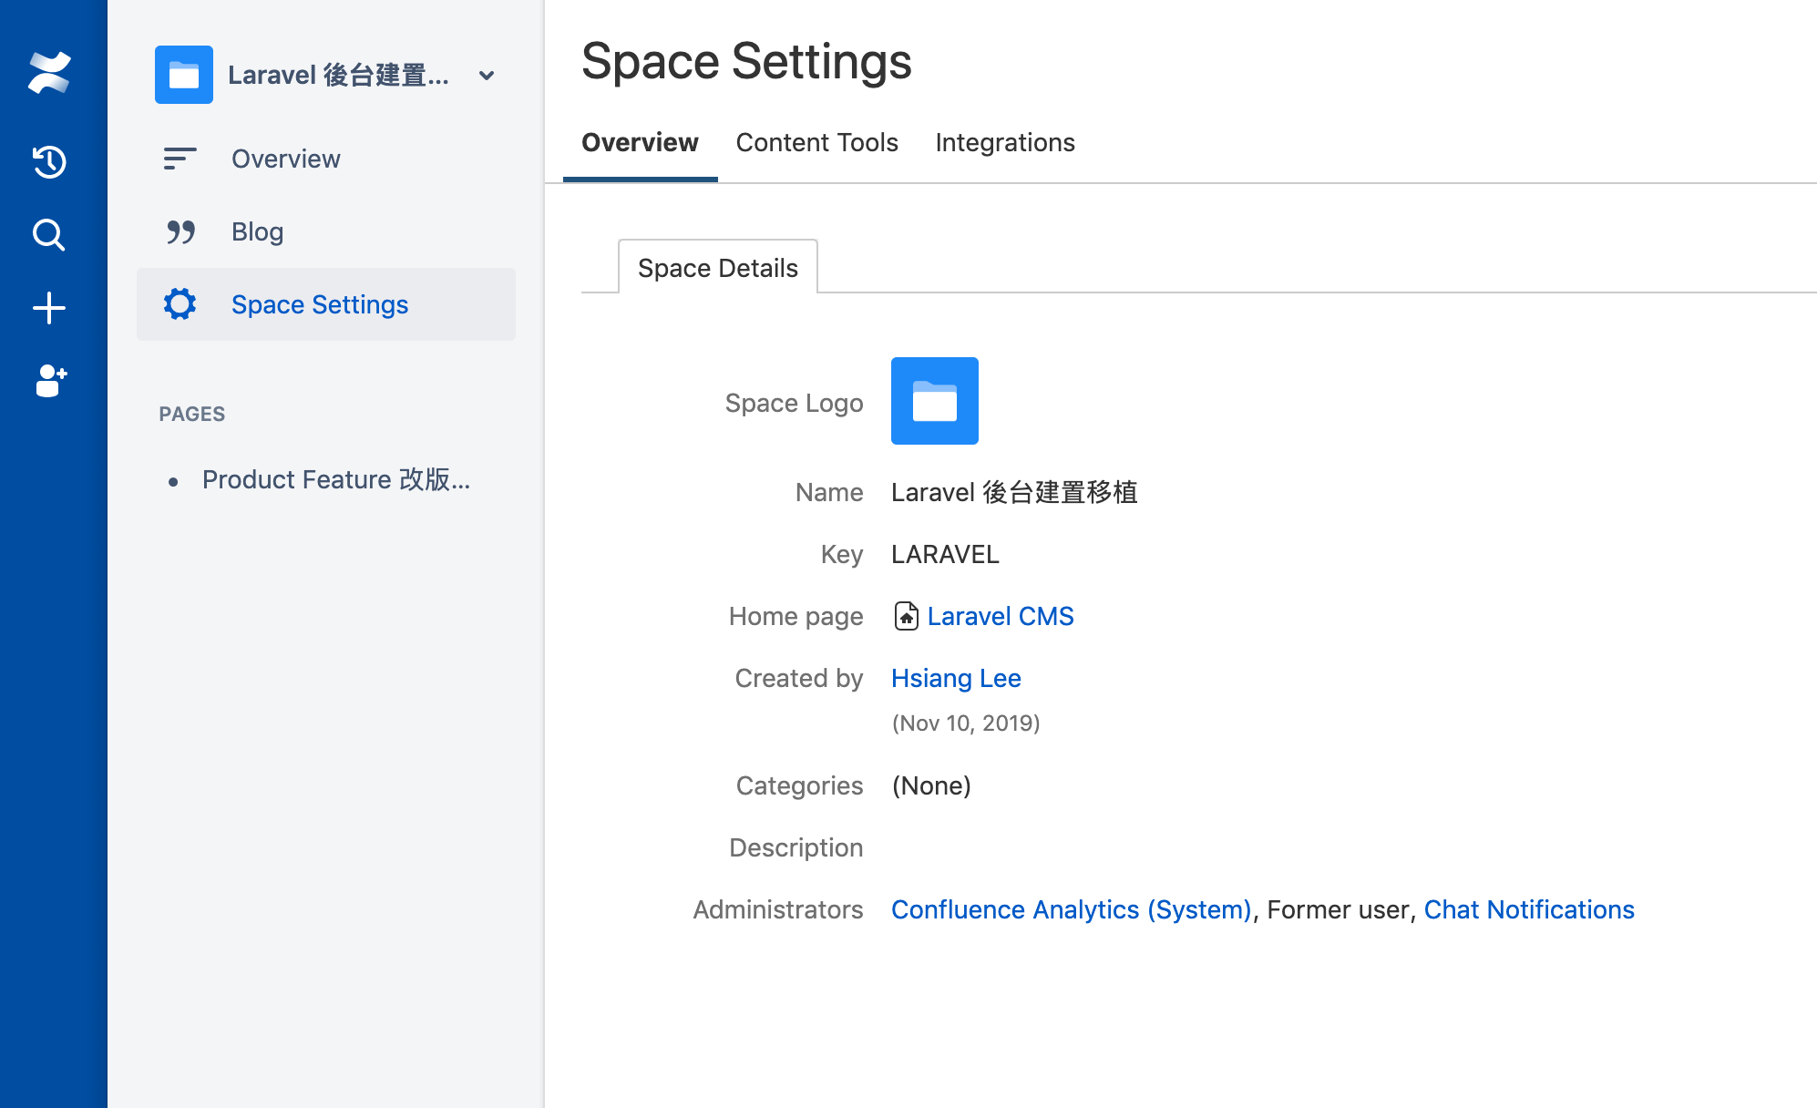The height and width of the screenshot is (1108, 1817).
Task: Select the Space Details tab
Action: click(717, 268)
